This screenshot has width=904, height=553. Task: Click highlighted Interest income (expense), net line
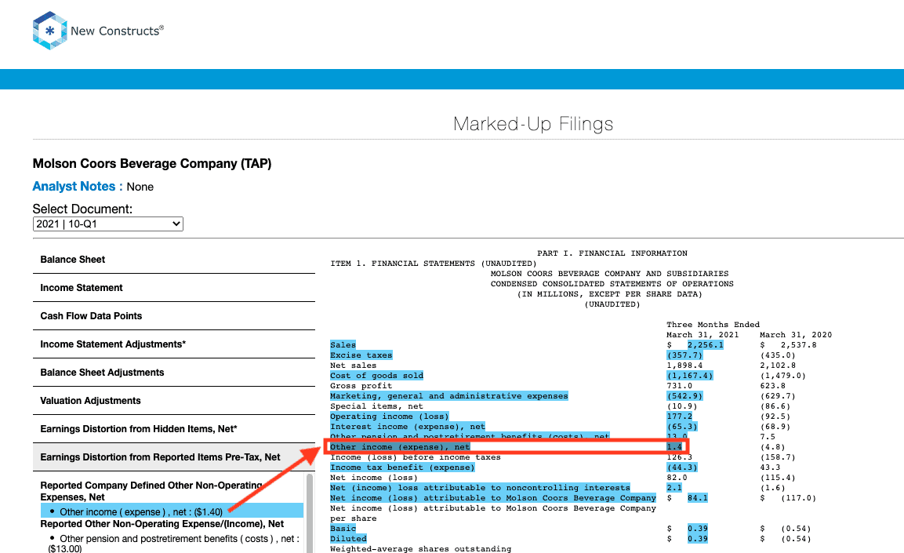[x=408, y=427]
